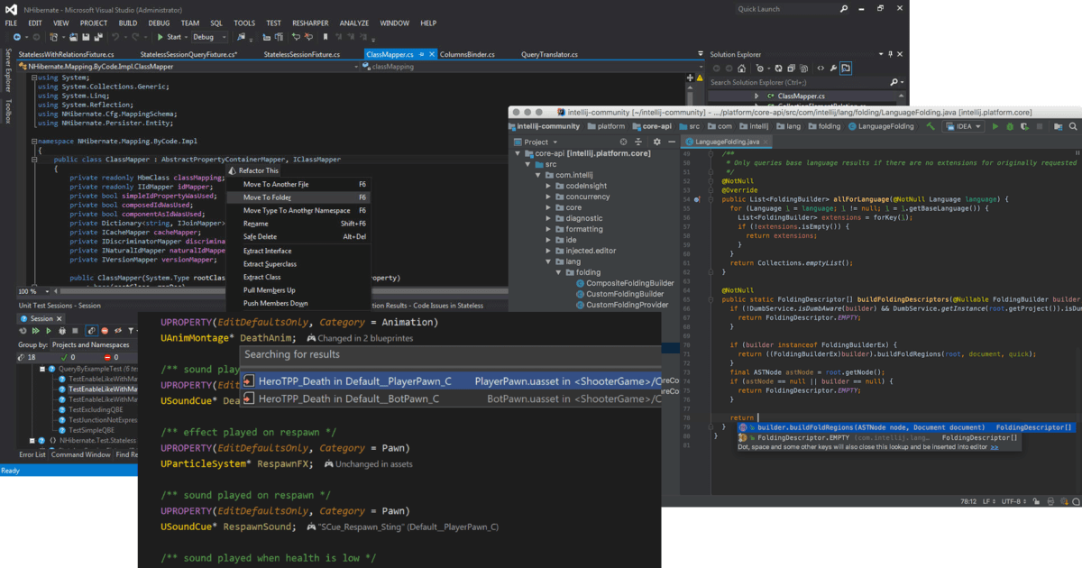Image resolution: width=1082 pixels, height=568 pixels.
Task: Click the Collapse All icon in Solution Explorer
Action: click(x=791, y=69)
